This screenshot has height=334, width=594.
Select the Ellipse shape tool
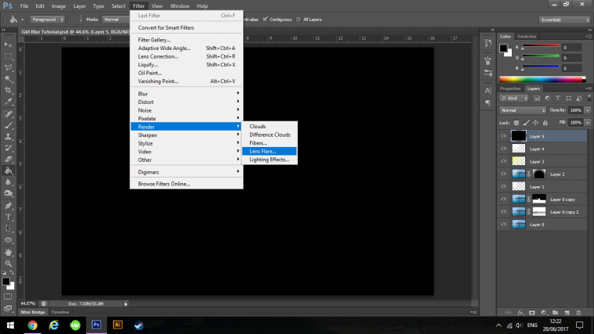(8, 240)
